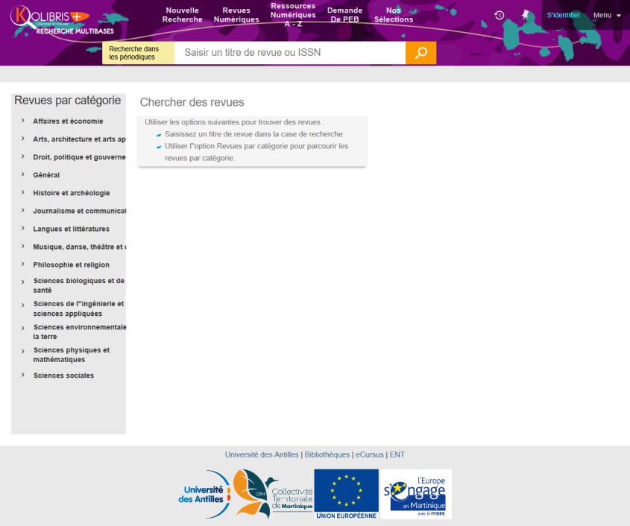Select the Langues et littératures category
The image size is (630, 526).
71,229
